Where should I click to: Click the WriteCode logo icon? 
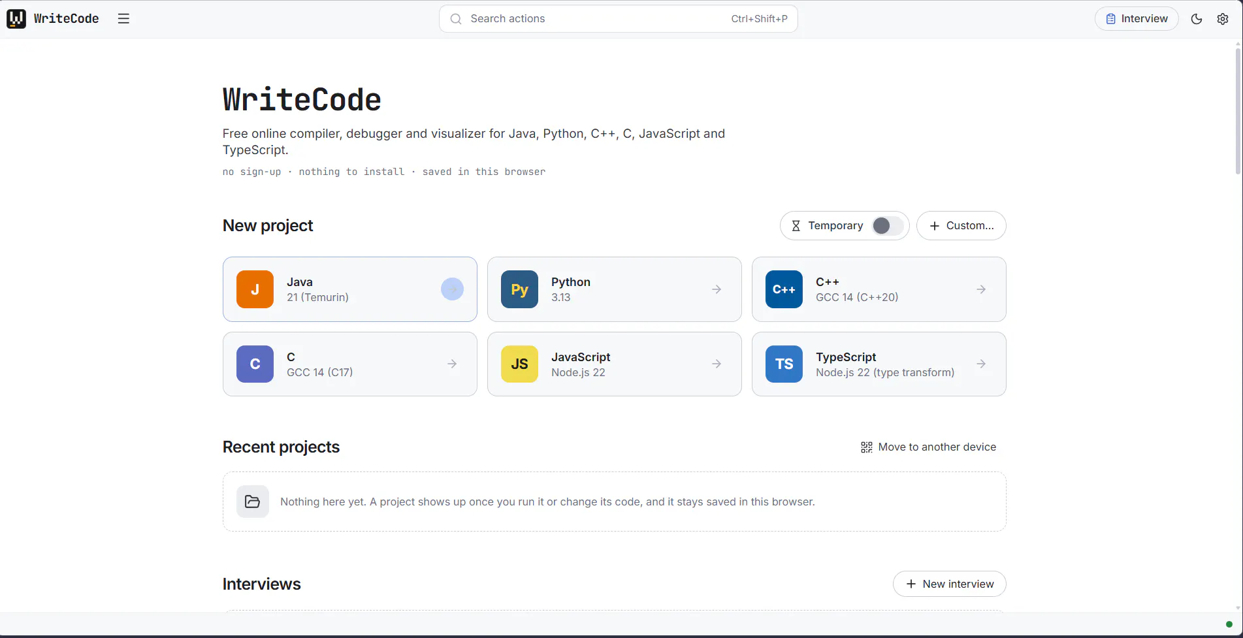(x=16, y=19)
